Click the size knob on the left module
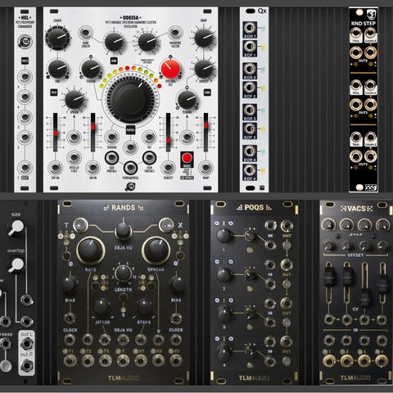Image resolution: width=393 pixels, height=393 pixels. tap(16, 228)
